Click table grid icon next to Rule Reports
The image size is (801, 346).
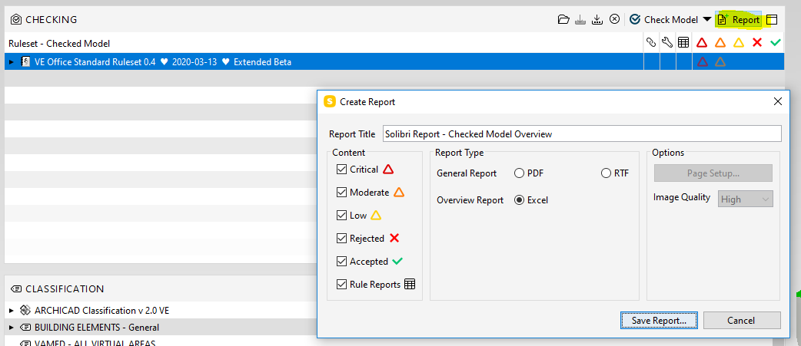point(410,285)
